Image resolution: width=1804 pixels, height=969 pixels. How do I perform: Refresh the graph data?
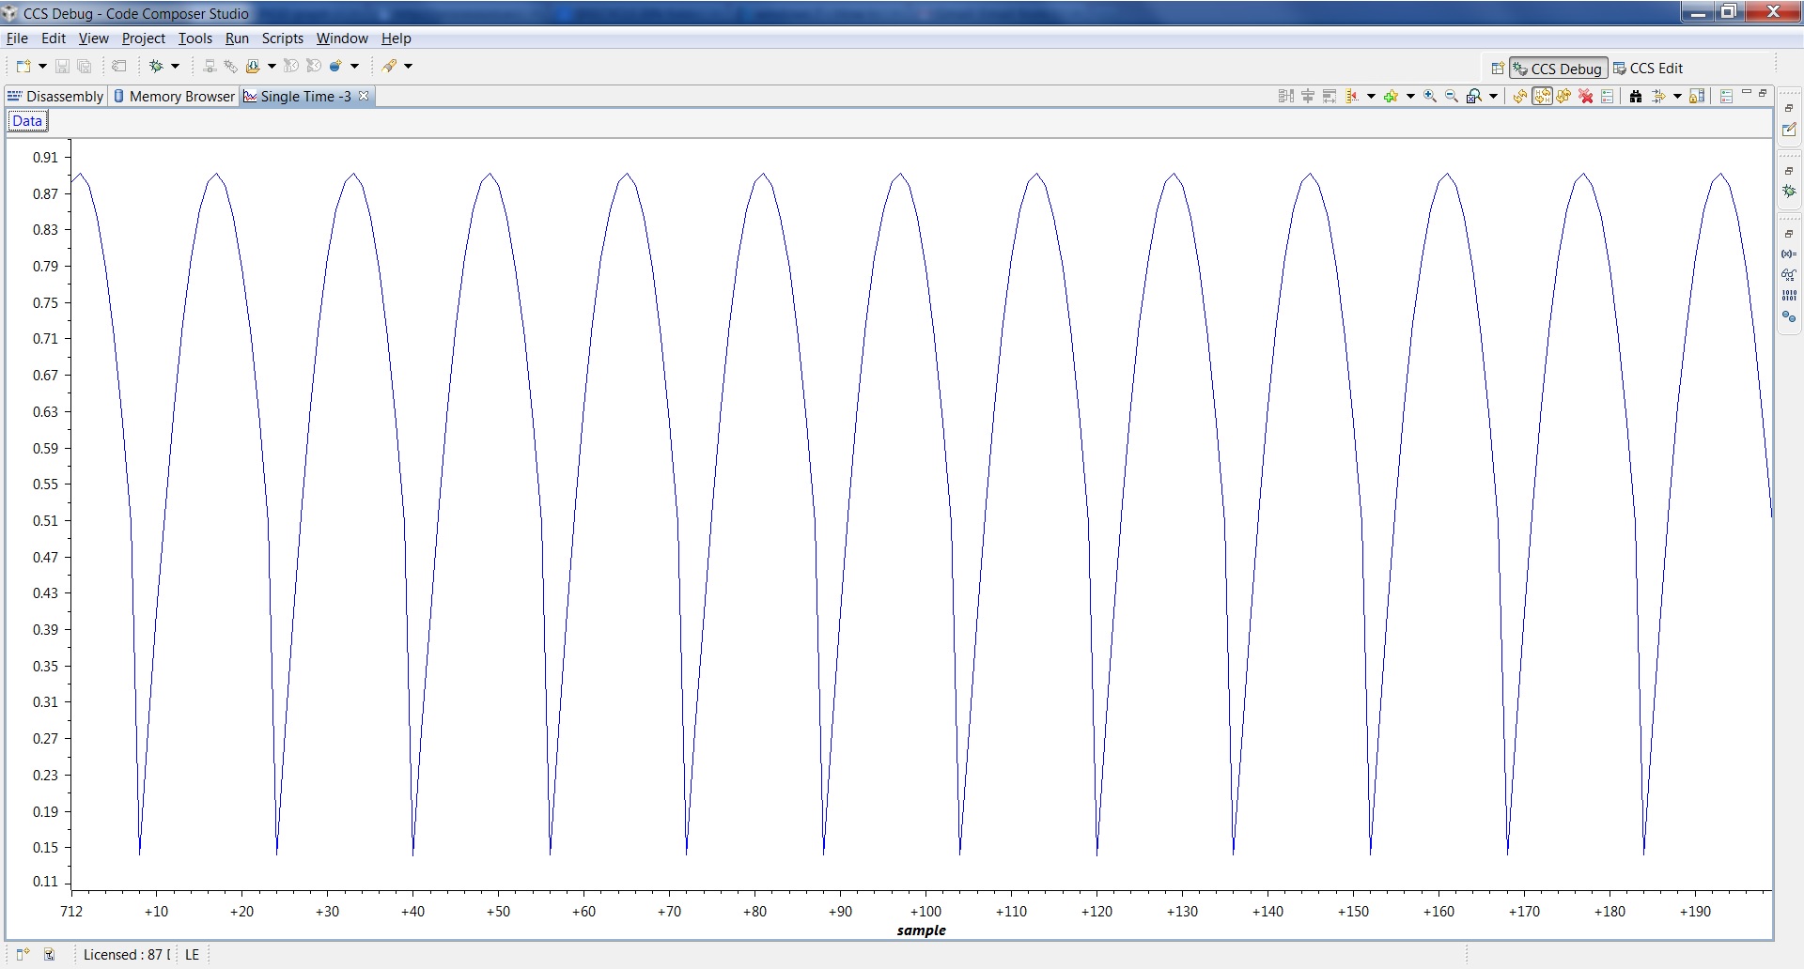tap(1519, 96)
